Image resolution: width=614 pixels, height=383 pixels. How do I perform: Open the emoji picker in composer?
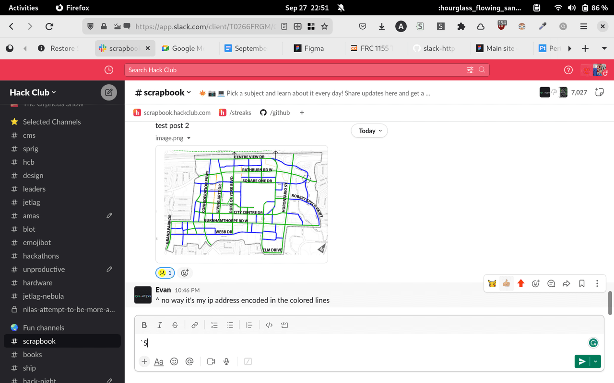coord(174,361)
